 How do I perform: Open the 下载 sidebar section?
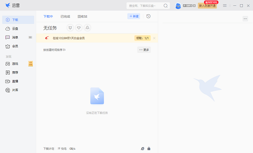click(x=18, y=20)
